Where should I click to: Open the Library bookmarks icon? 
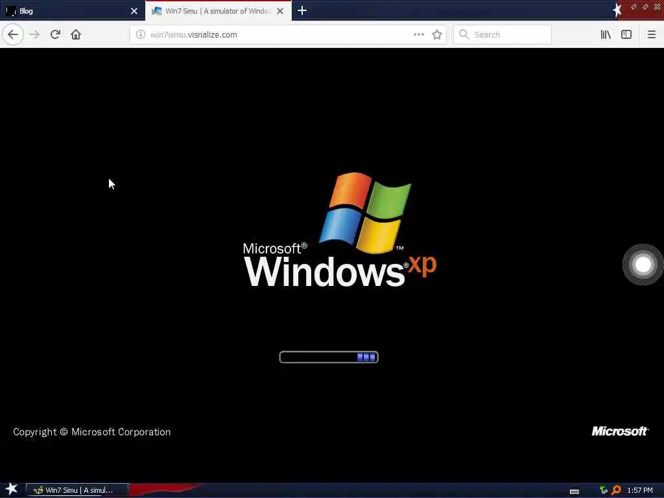[x=606, y=34]
